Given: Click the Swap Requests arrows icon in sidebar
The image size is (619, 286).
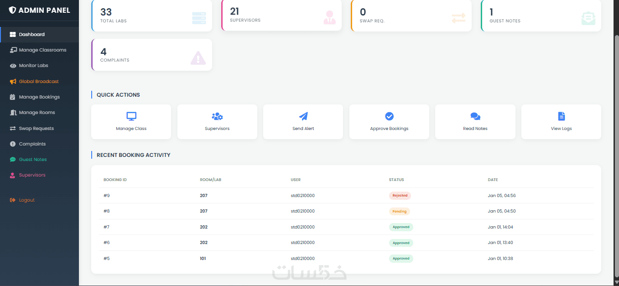Looking at the screenshot, I should click(13, 129).
